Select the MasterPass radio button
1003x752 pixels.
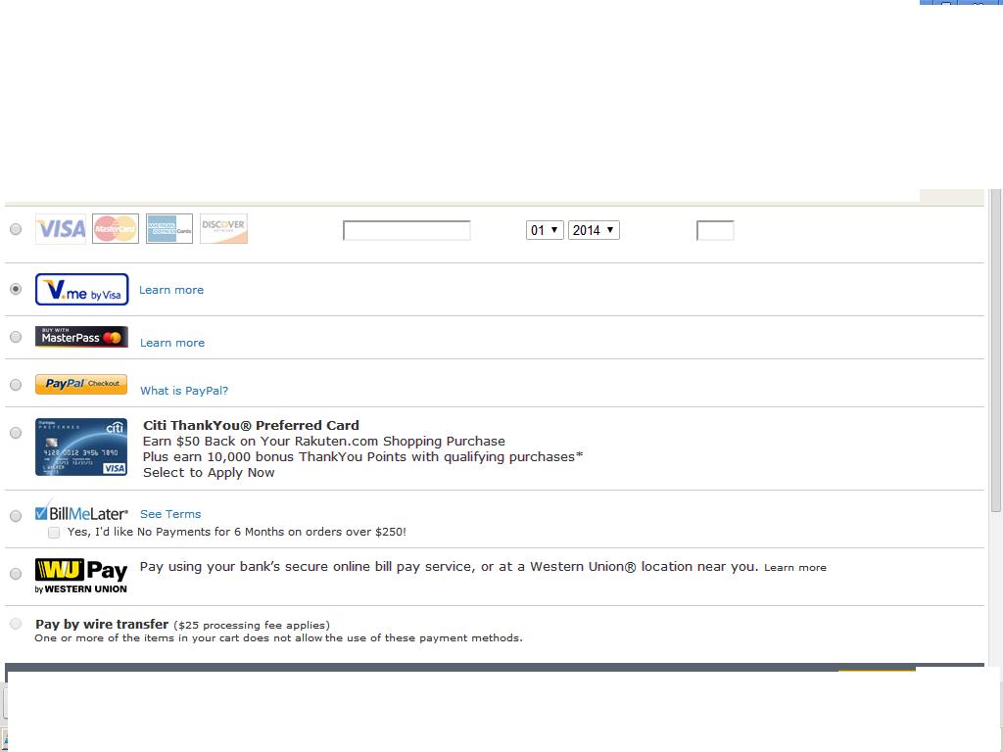[16, 337]
